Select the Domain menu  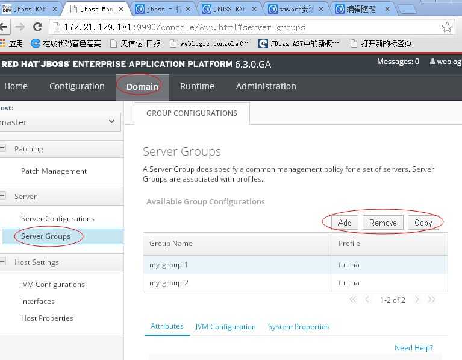point(142,87)
